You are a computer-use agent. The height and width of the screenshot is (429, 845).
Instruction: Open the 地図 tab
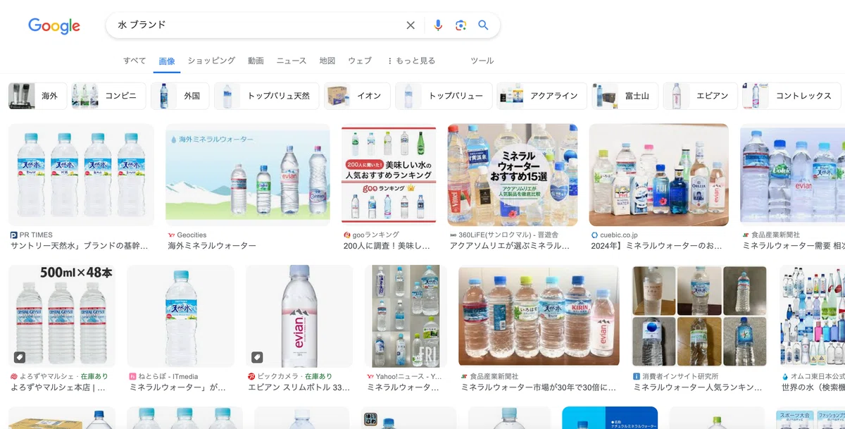tap(327, 61)
